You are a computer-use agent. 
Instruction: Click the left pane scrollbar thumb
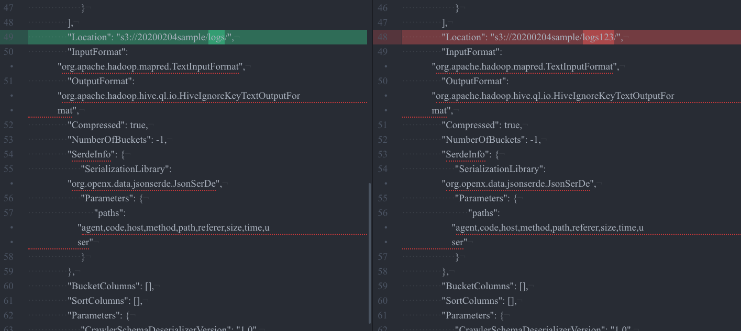[x=370, y=253]
